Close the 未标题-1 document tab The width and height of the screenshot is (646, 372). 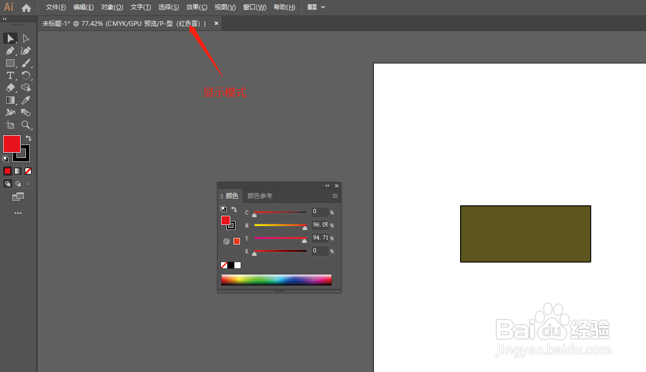click(x=216, y=23)
